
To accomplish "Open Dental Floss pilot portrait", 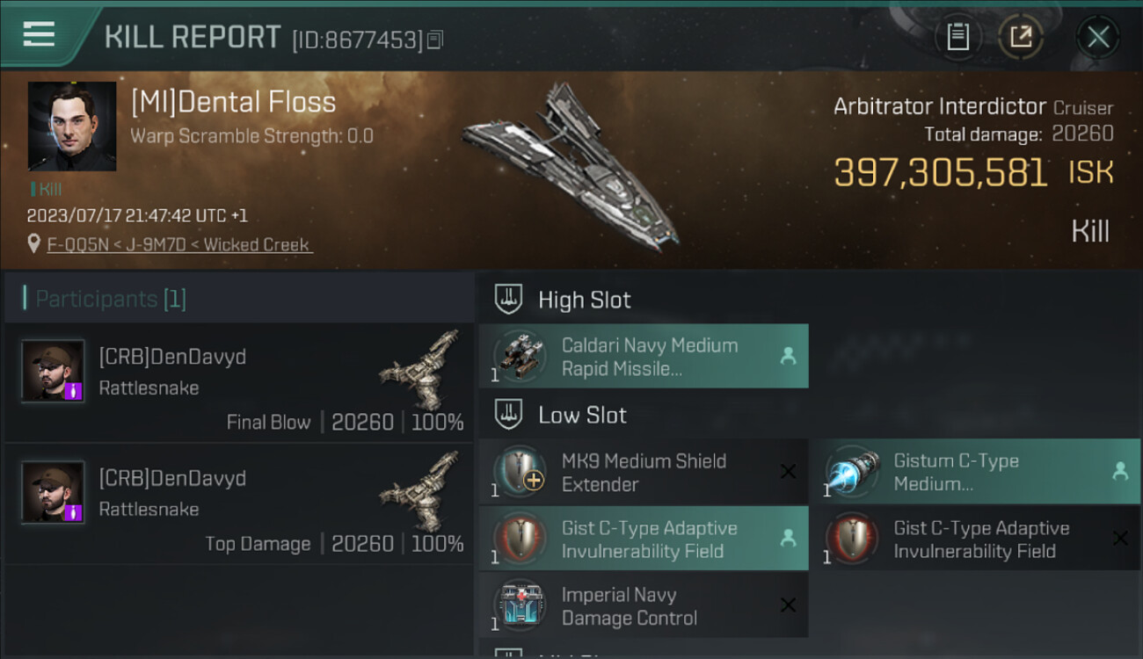I will (x=72, y=127).
